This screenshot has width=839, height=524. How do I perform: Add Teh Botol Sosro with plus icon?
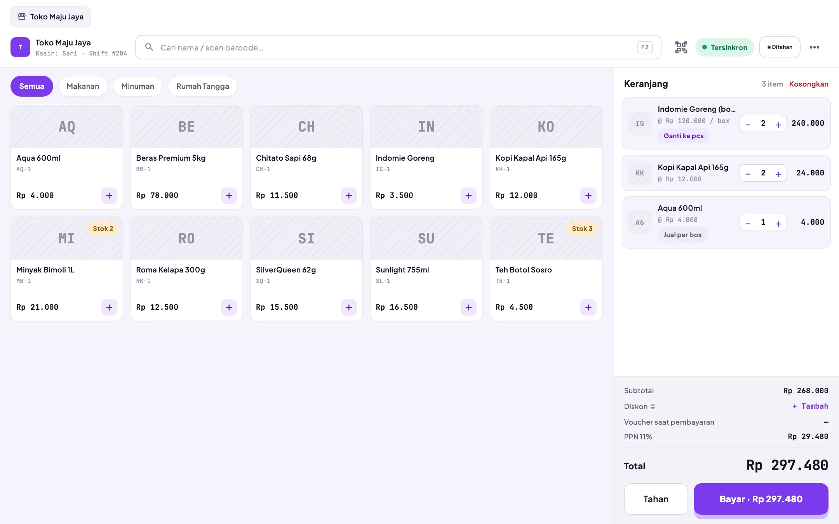(x=588, y=307)
